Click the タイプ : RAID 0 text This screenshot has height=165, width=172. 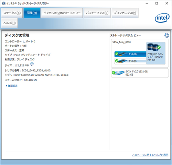click(x=155, y=57)
